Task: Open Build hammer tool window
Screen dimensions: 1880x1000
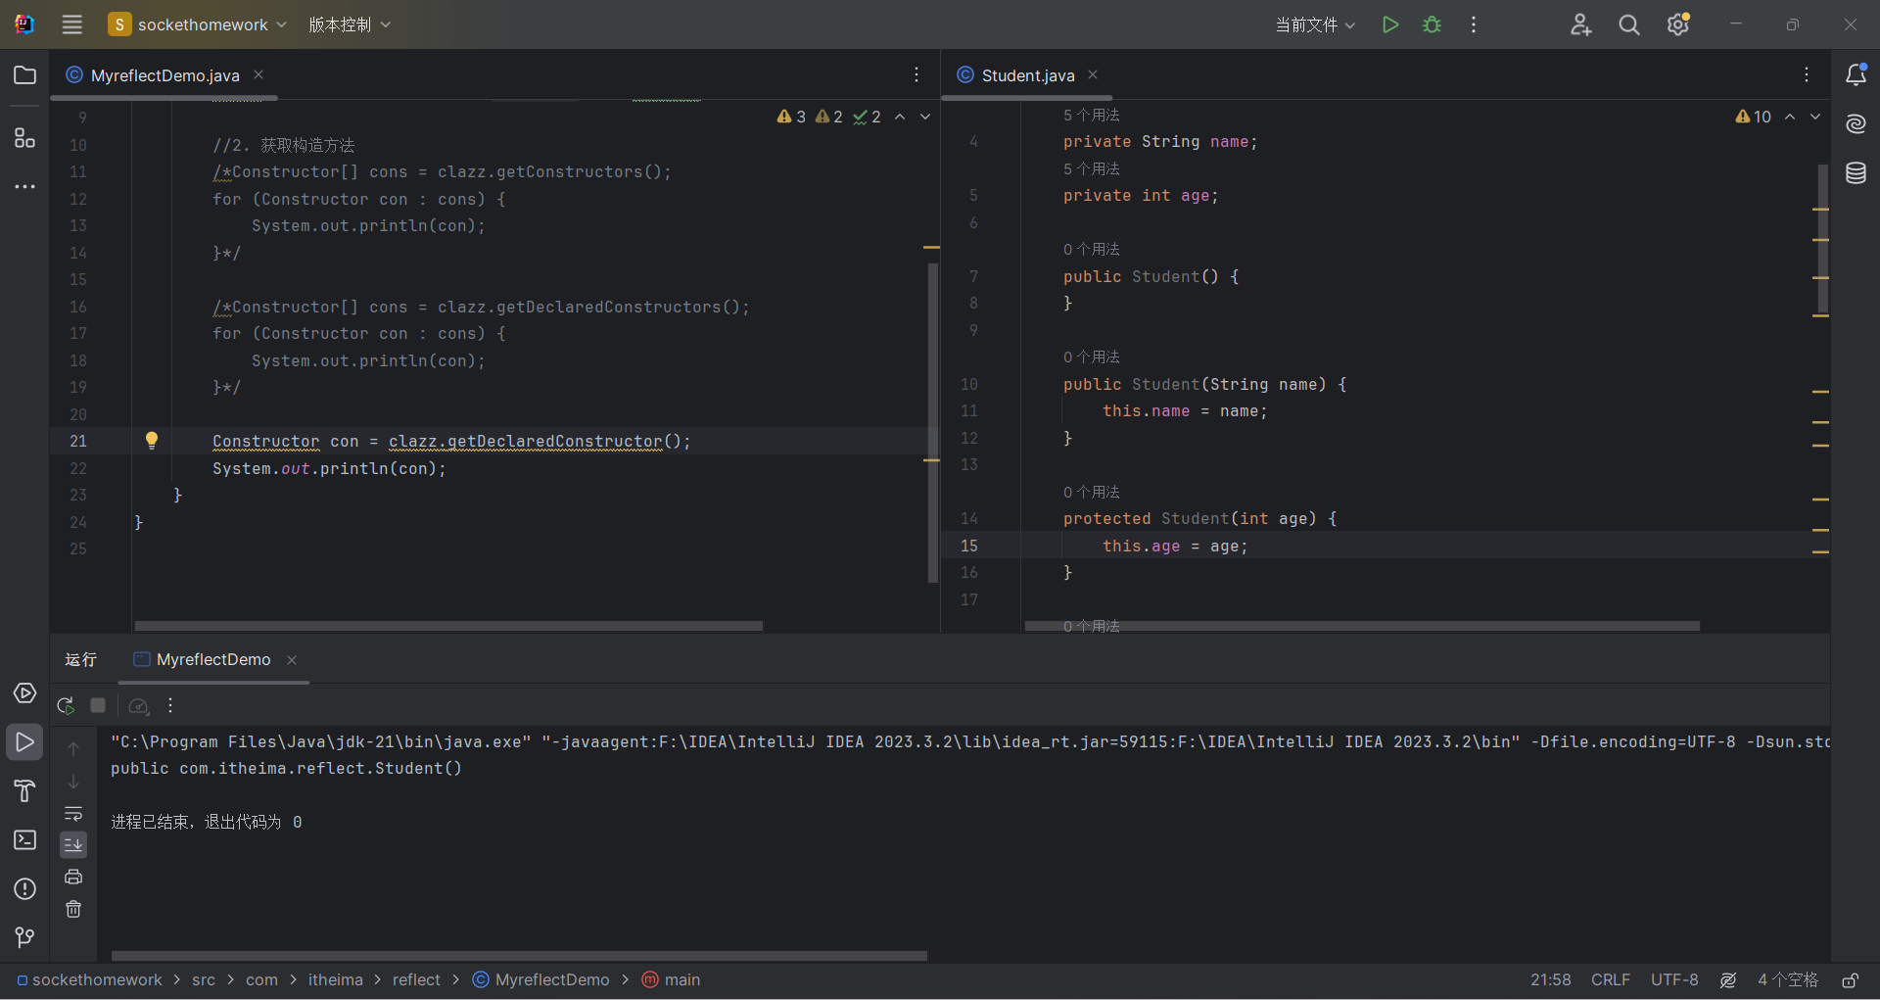Action: (25, 791)
